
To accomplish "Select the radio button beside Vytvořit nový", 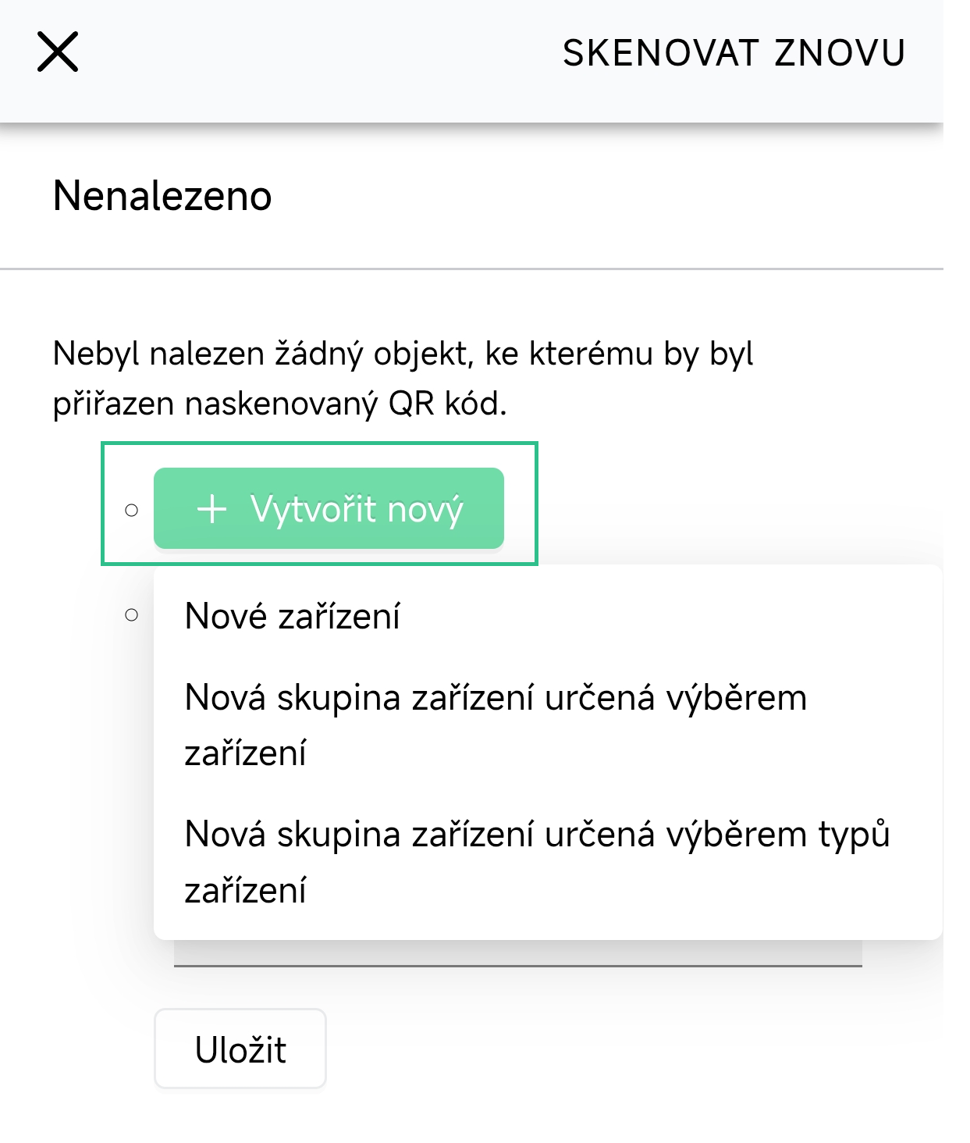I will [x=131, y=509].
